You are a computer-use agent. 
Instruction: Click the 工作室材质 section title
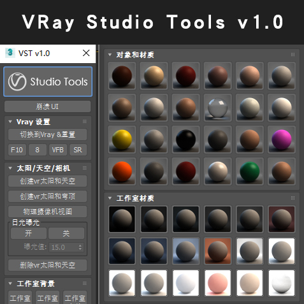pos(135,198)
